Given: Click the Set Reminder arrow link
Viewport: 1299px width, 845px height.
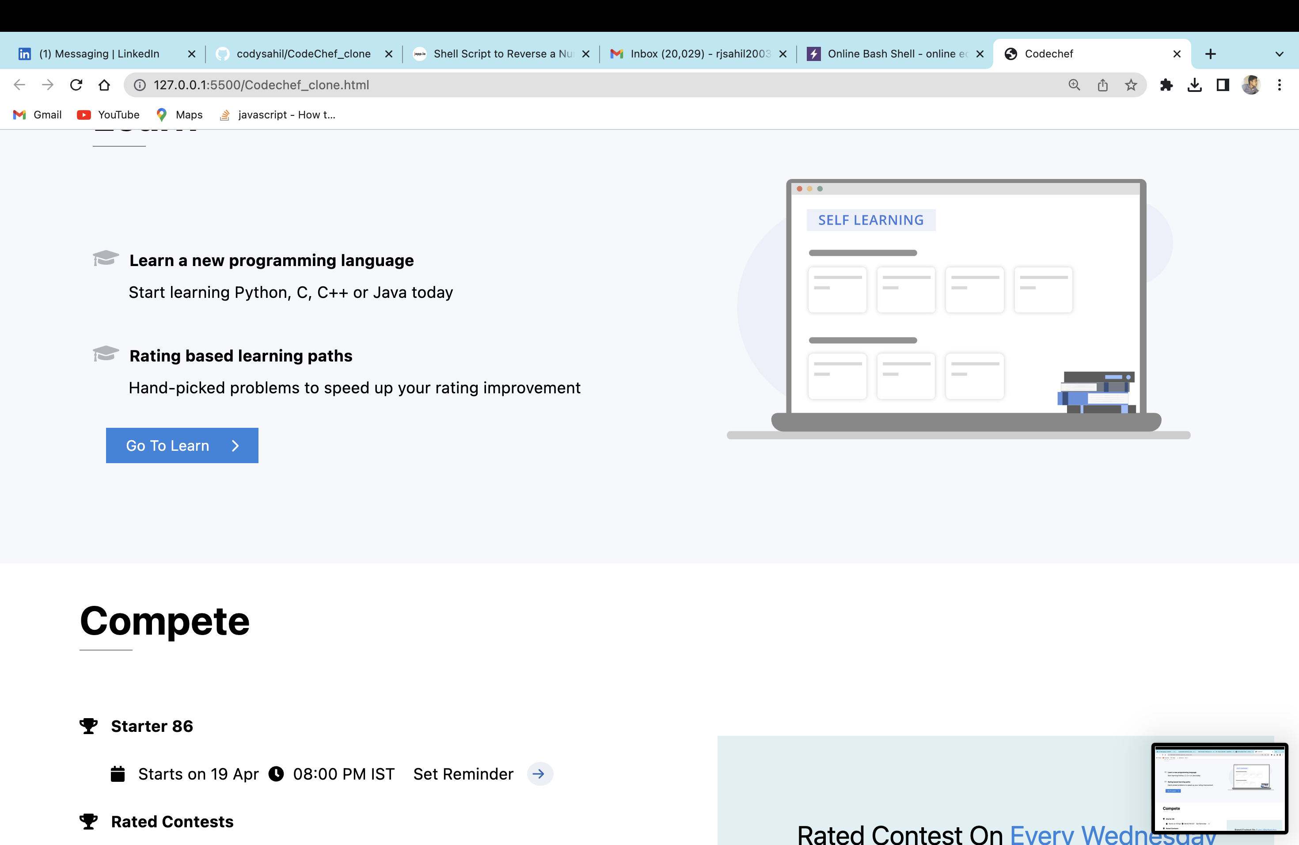Looking at the screenshot, I should [x=539, y=773].
